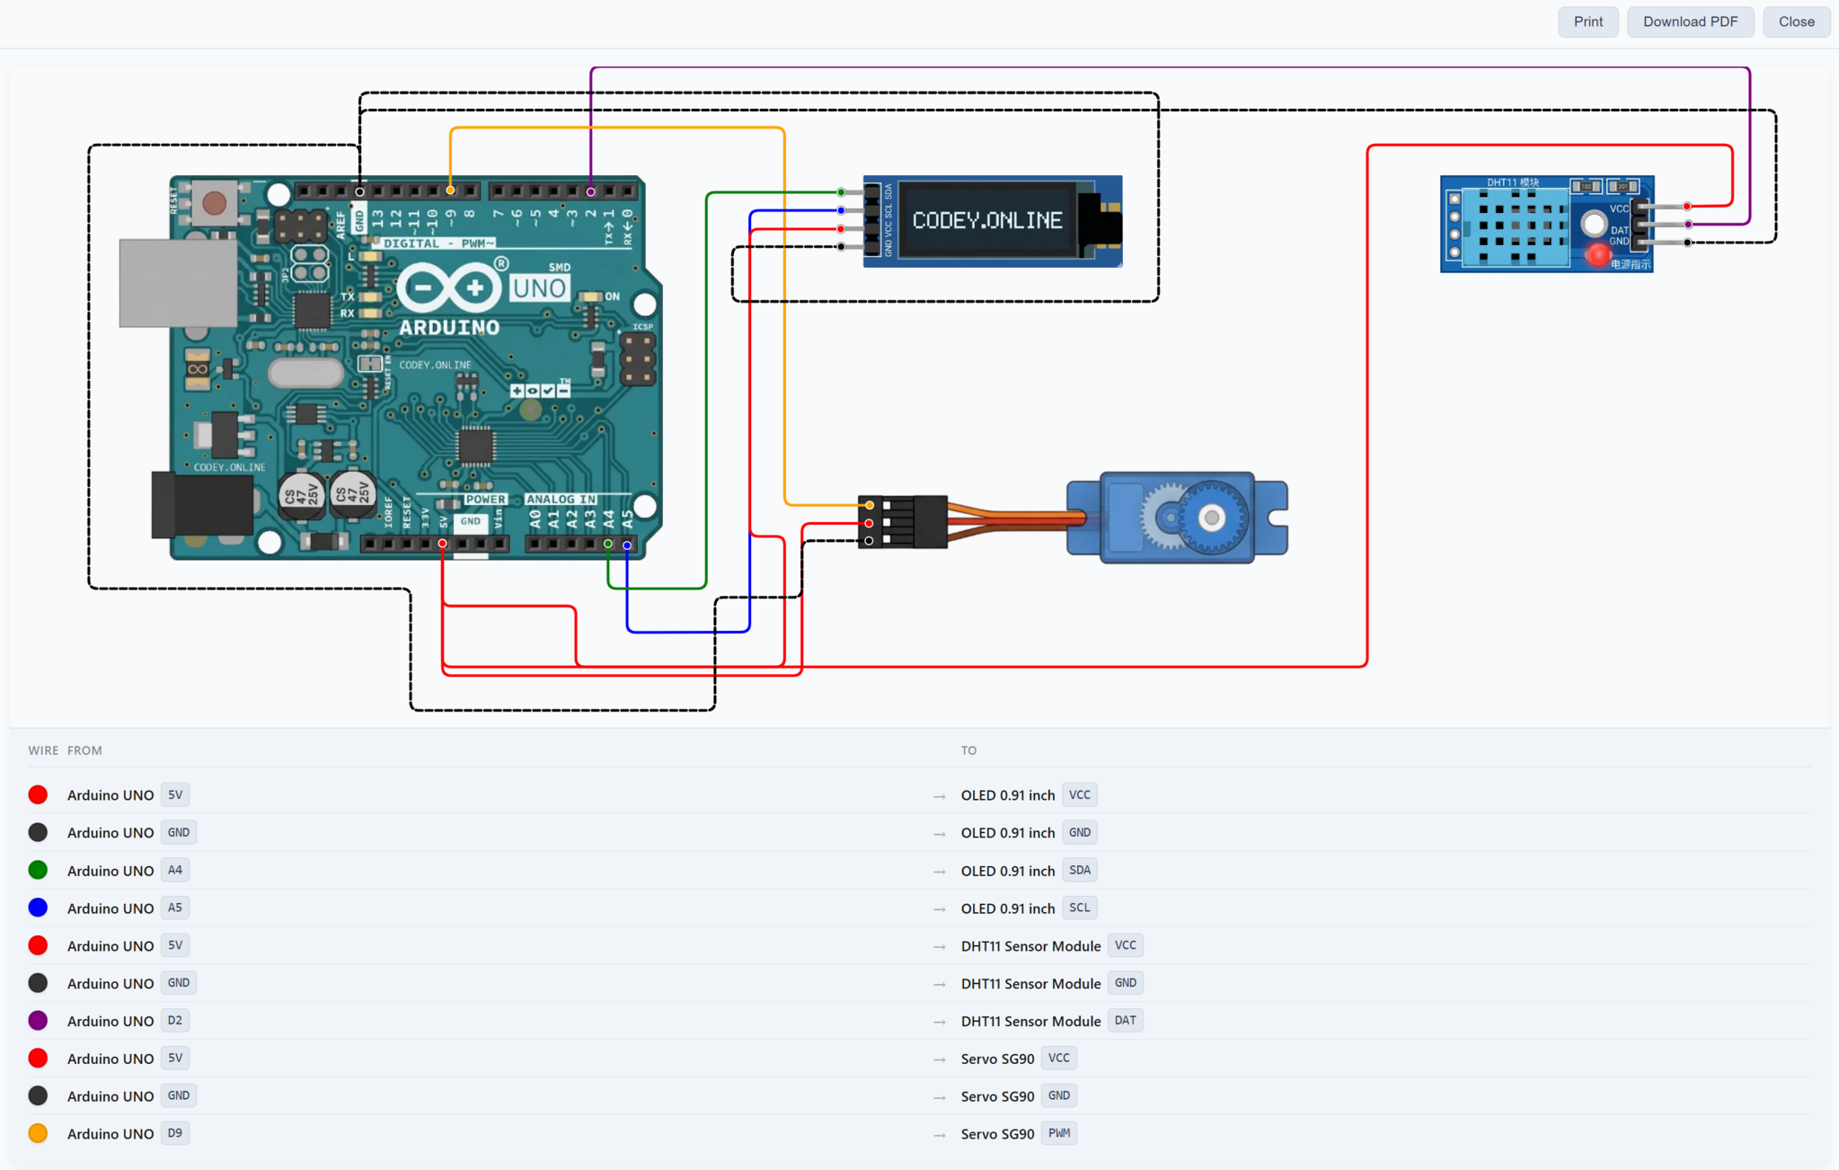
Task: Click the black wire swatch for Servo GND
Action: click(38, 1095)
